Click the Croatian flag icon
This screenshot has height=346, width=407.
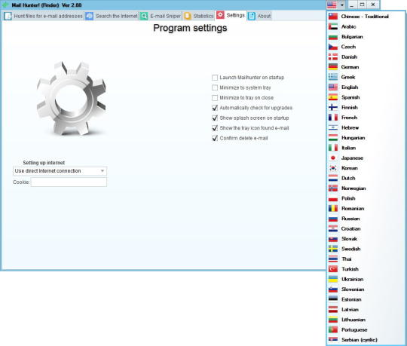(333, 229)
